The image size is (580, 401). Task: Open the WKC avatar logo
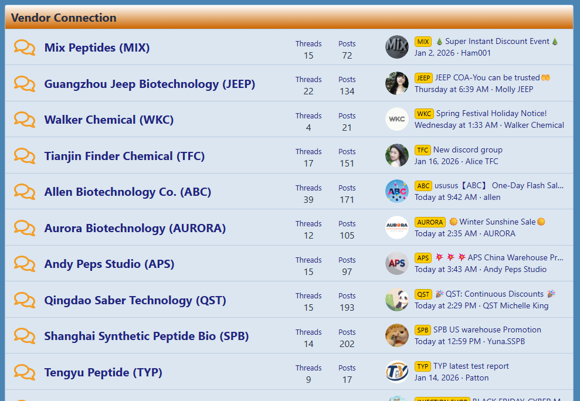point(397,119)
